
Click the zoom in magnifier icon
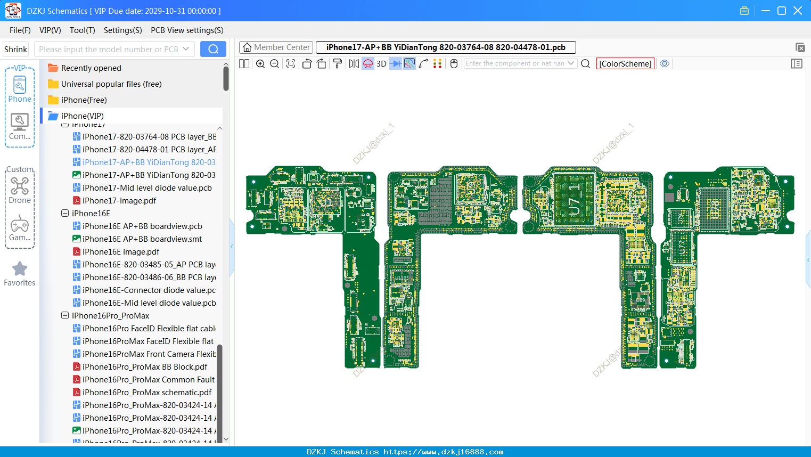(x=260, y=63)
